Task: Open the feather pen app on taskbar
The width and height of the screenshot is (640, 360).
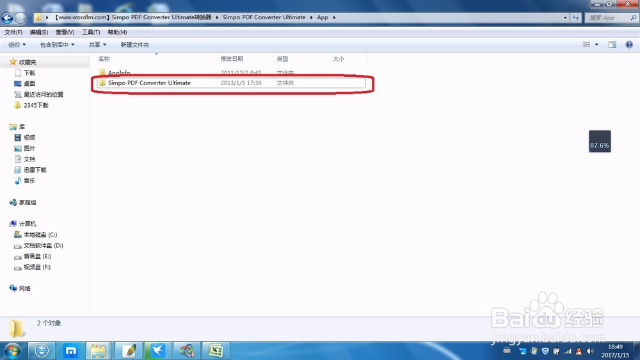Action: 129,350
